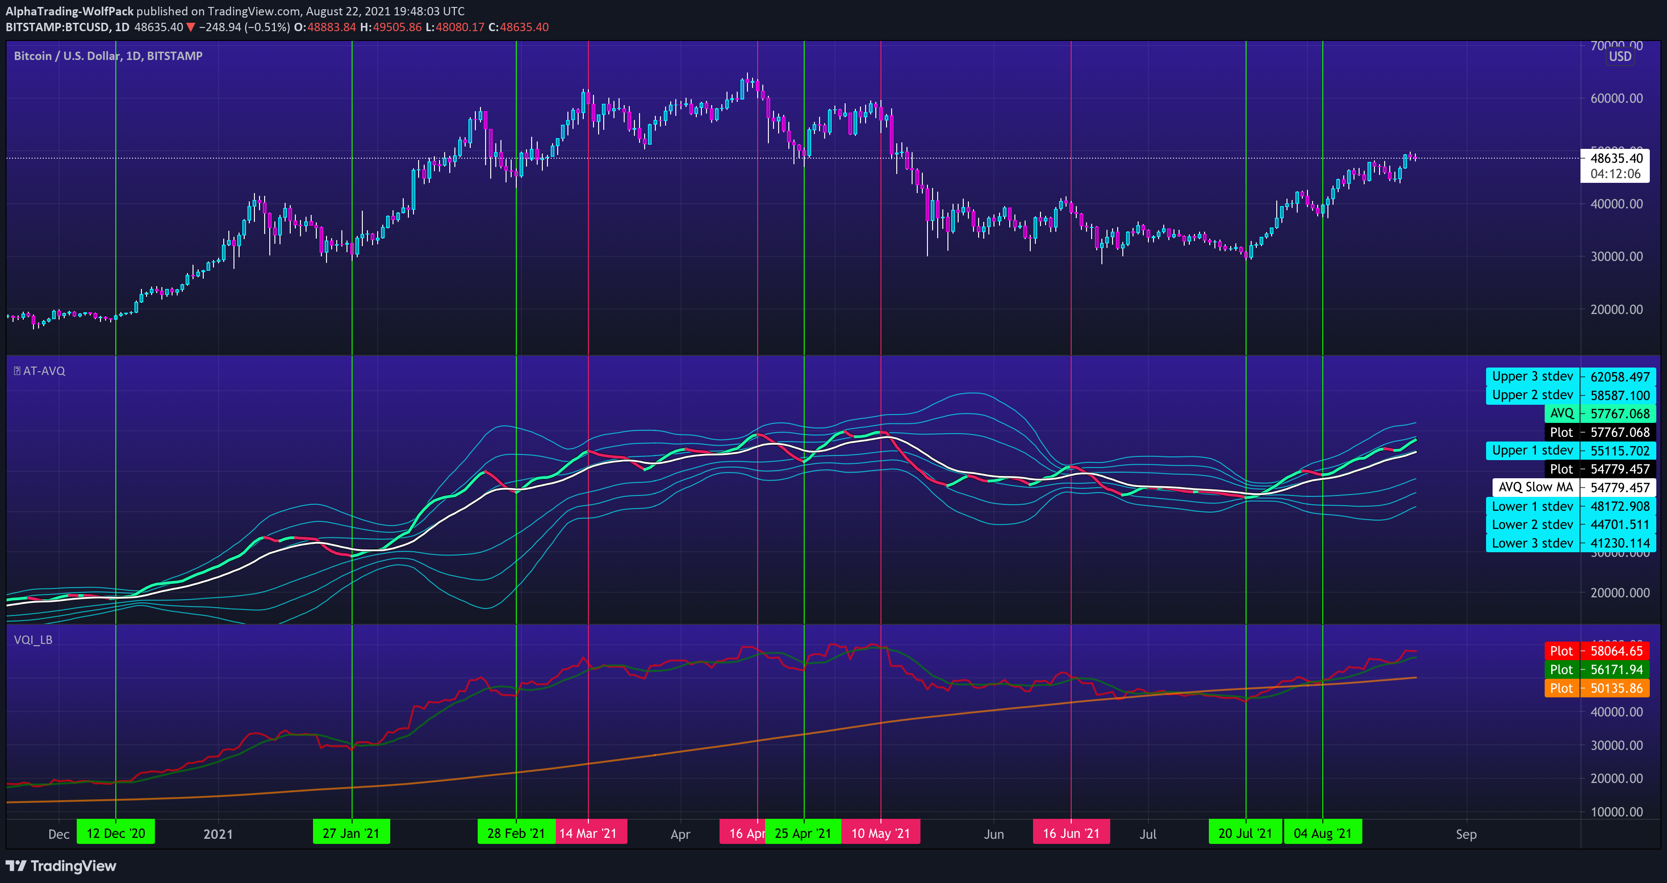Click the red Plot 58064.65 label
Screen dimensions: 1667x883
coord(1596,651)
